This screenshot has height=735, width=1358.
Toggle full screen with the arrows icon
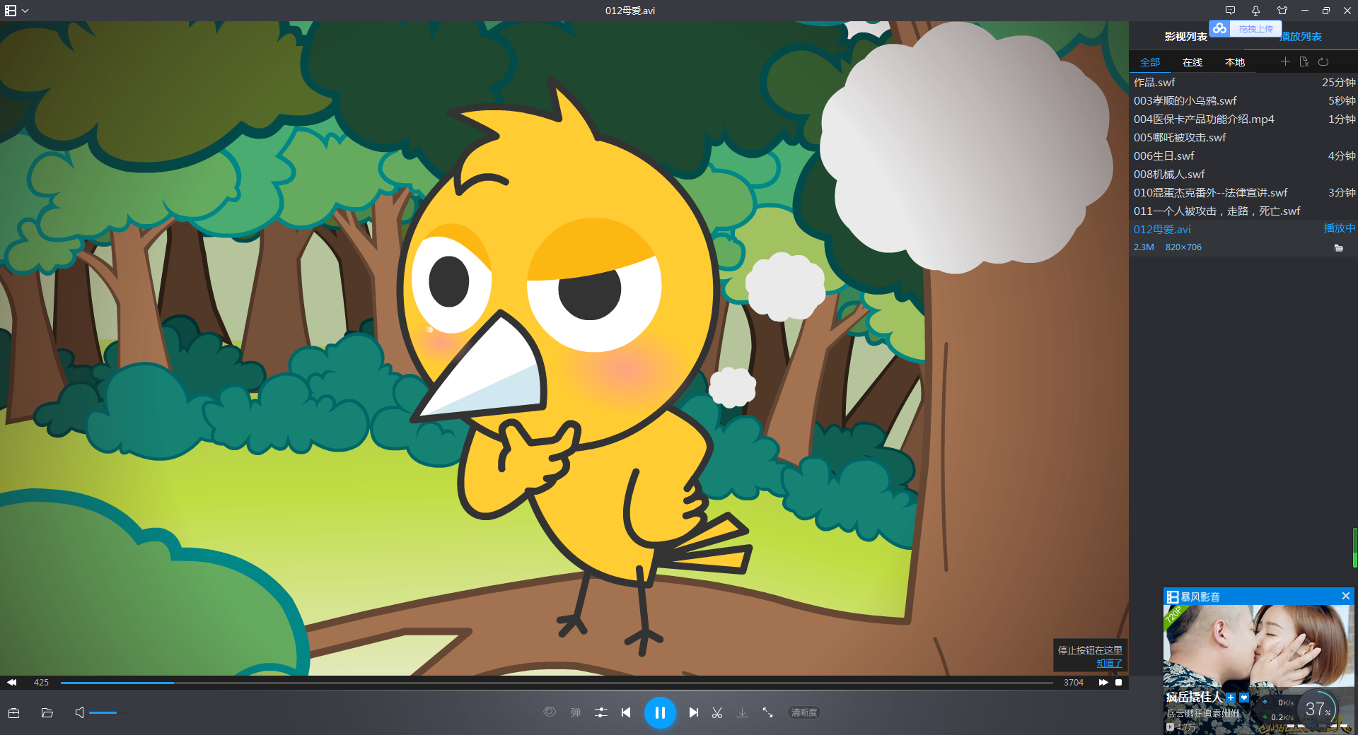pos(767,712)
